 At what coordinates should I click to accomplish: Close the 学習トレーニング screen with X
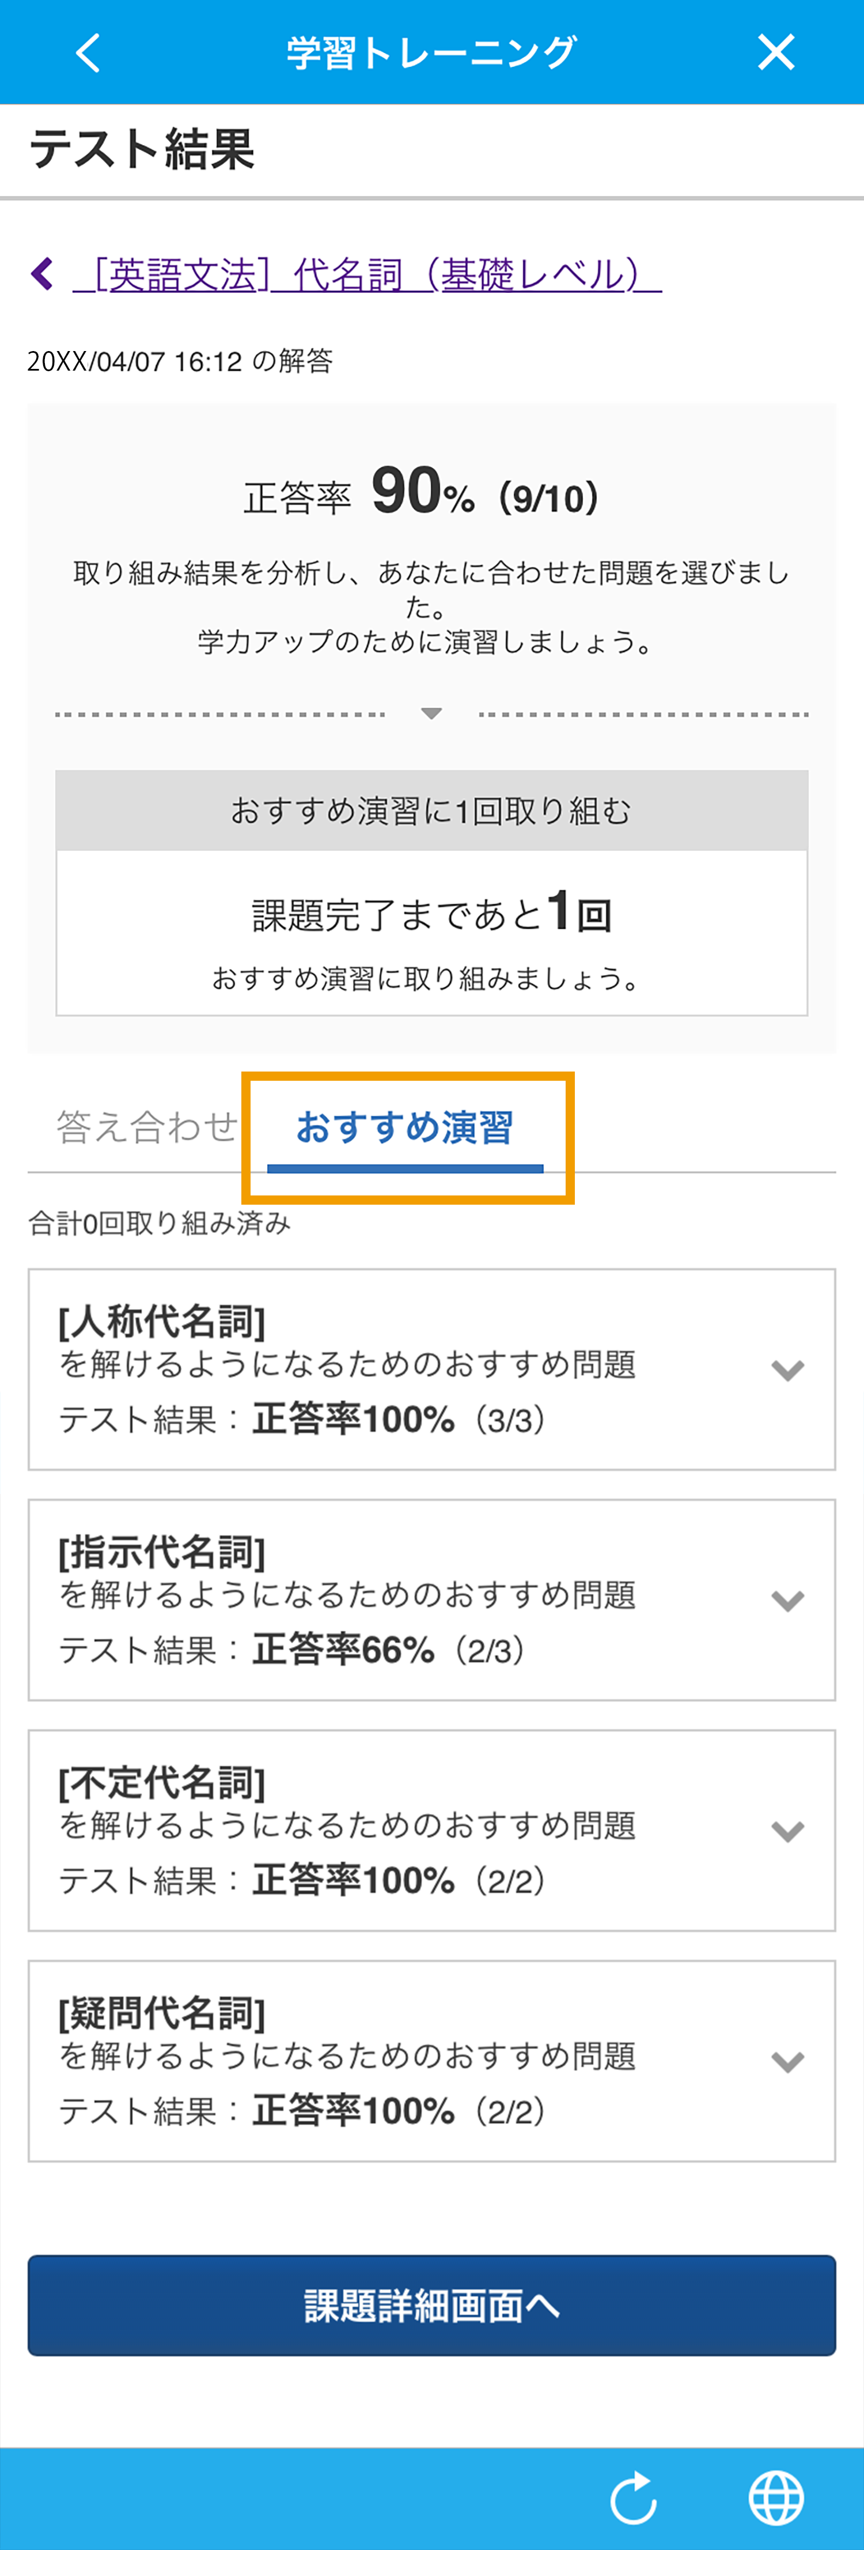(776, 52)
